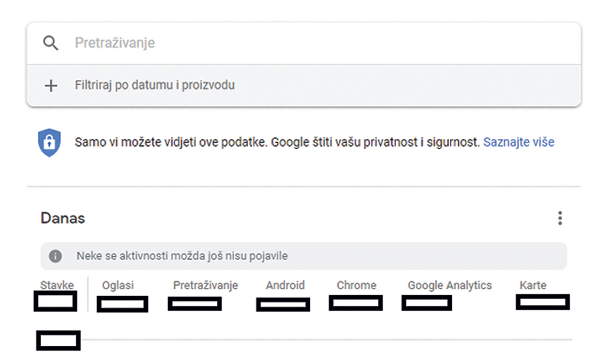Click the Neke se aktivnosti notice banner

pos(303,256)
